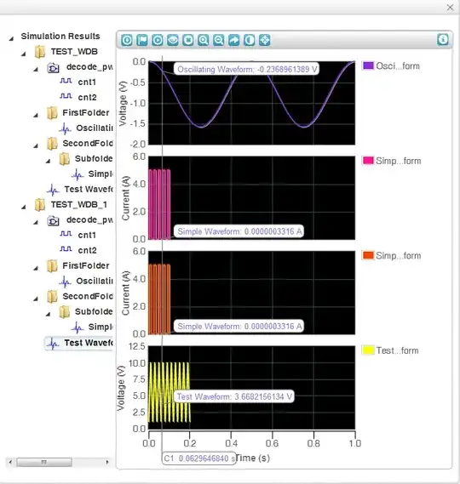Click the decode_pw gate icon under TEST_WDB
Screen dimensions: 460x484
[53, 67]
